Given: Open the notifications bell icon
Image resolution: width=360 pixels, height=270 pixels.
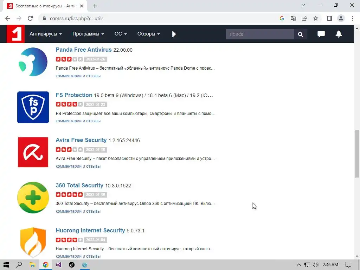Looking at the screenshot, I should 339,34.
